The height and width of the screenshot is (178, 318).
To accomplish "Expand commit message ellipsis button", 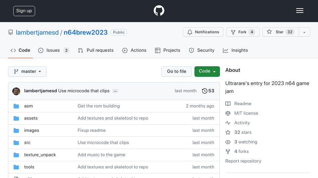I will tap(115, 91).
